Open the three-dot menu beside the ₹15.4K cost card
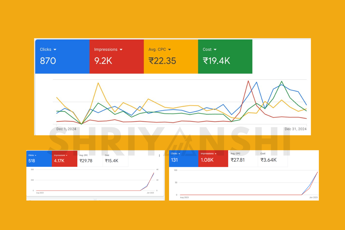 159,156
